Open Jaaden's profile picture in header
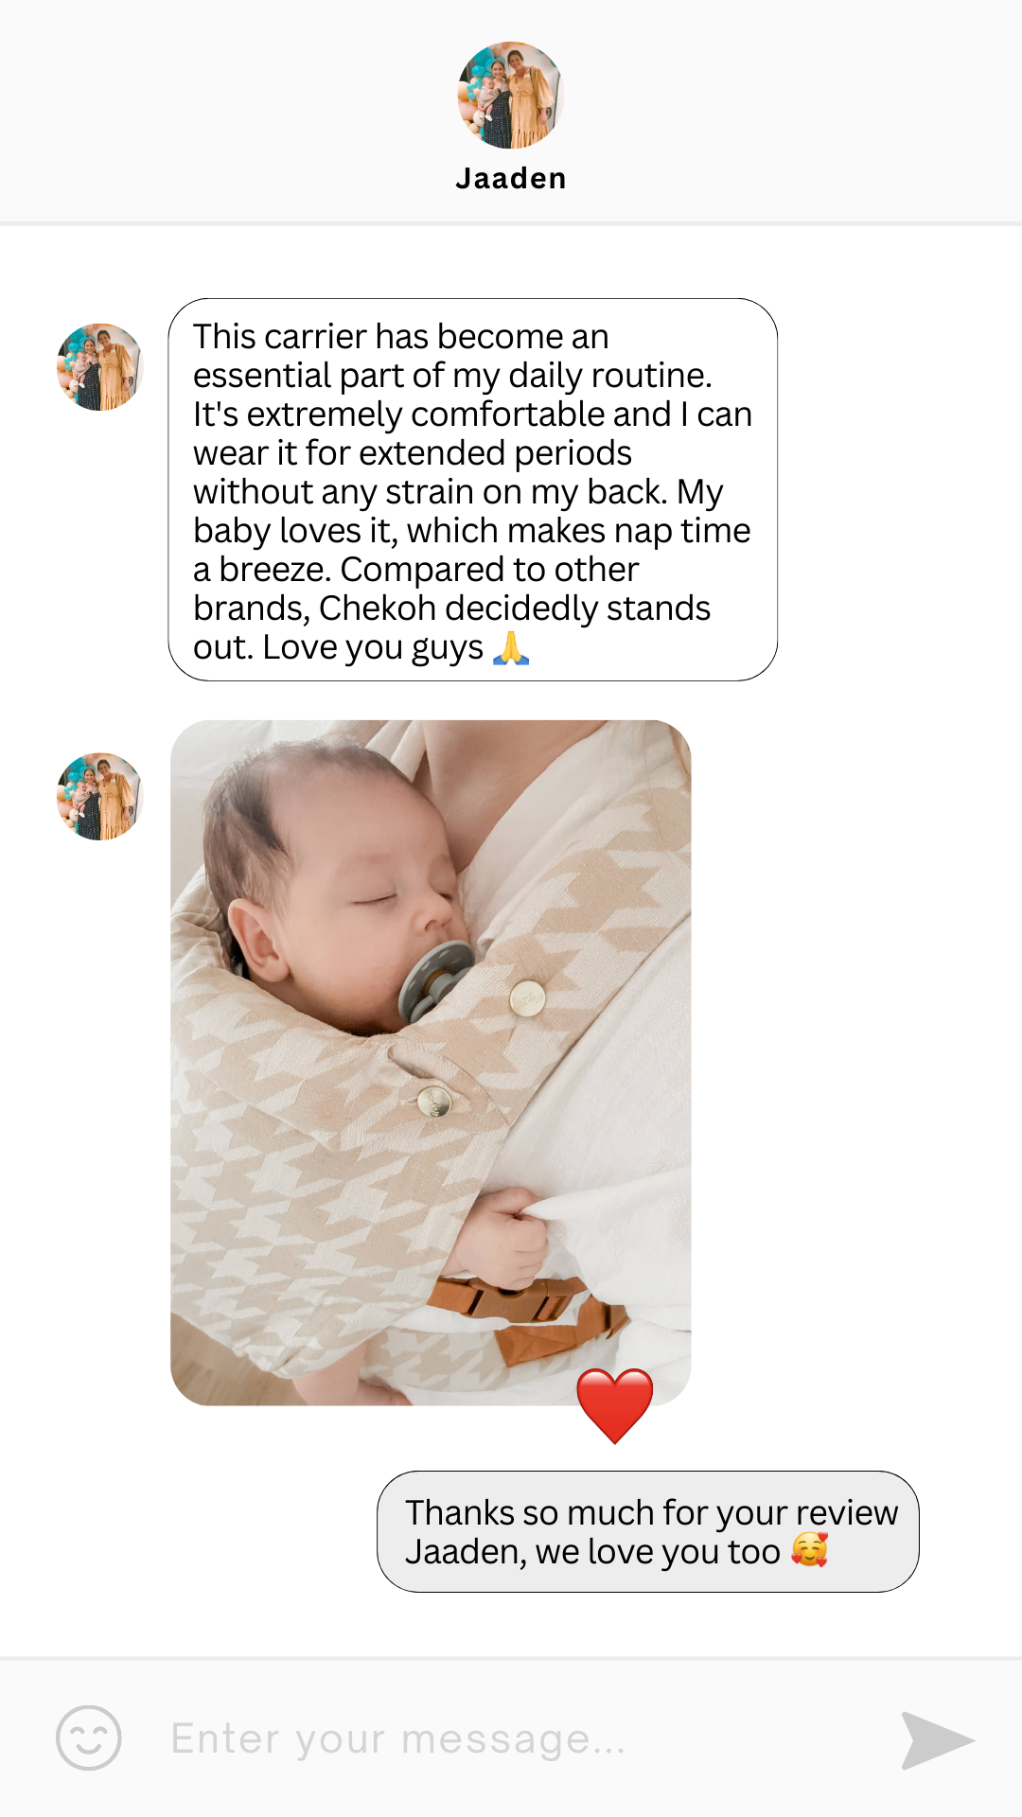The width and height of the screenshot is (1022, 1817). point(511,95)
